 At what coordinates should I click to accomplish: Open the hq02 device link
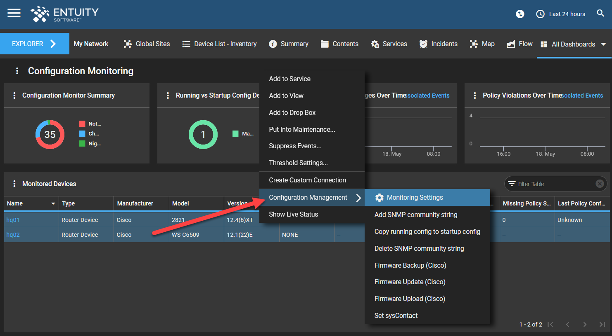[x=13, y=235]
